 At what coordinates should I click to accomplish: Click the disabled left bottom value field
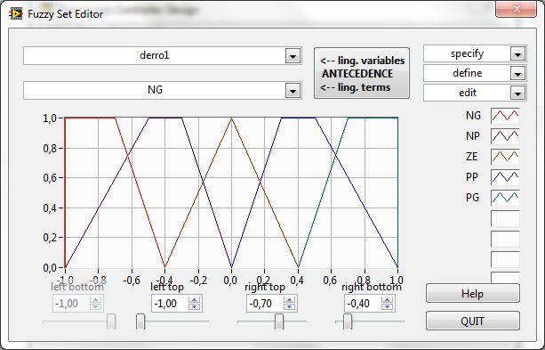tap(71, 304)
